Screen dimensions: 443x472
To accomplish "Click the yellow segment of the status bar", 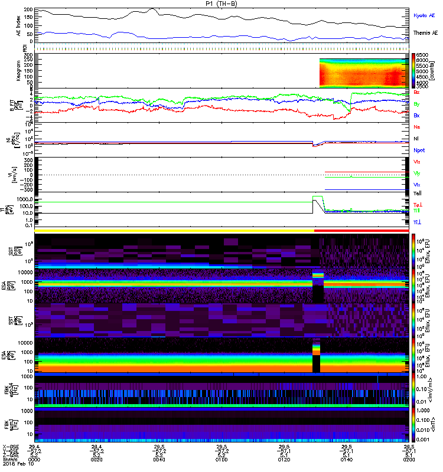I will tap(174, 231).
